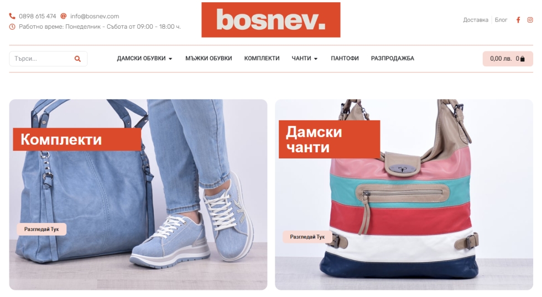Click Разгледай Тук on Дамски чанти banner
The image size is (542, 297).
(x=308, y=237)
